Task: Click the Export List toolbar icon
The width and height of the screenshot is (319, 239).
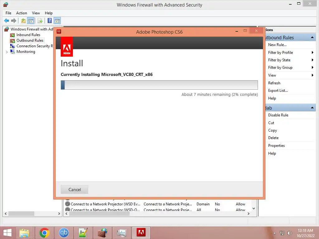Action: [40, 21]
